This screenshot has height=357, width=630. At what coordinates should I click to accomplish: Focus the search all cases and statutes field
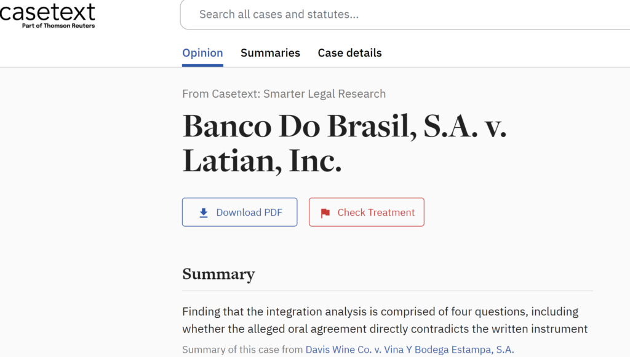tap(405, 15)
